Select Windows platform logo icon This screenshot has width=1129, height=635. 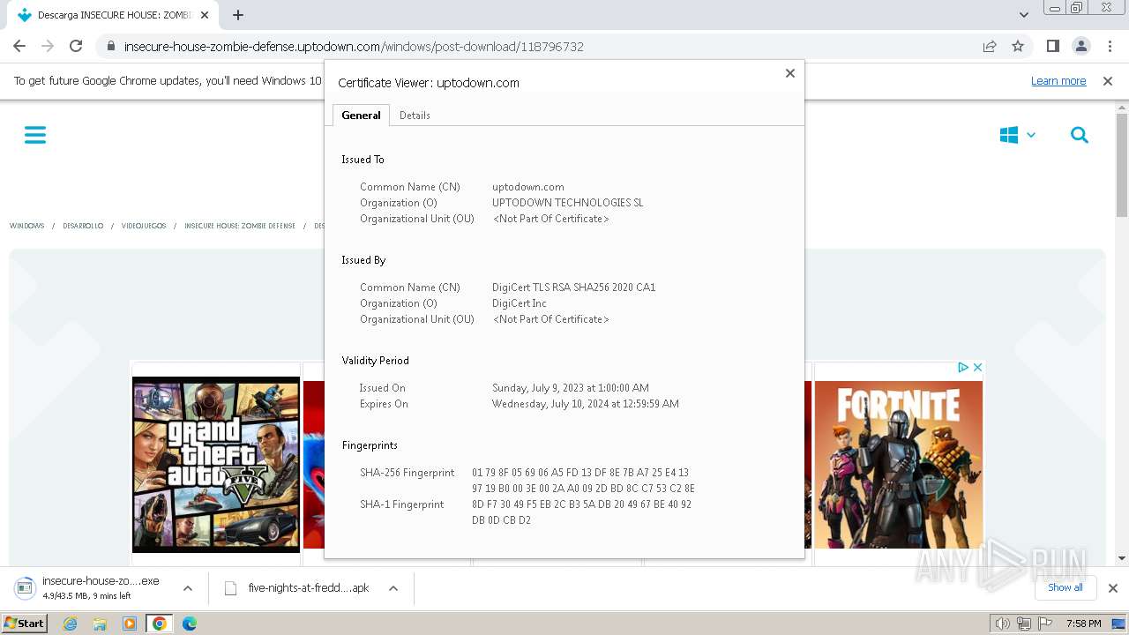tap(1009, 135)
